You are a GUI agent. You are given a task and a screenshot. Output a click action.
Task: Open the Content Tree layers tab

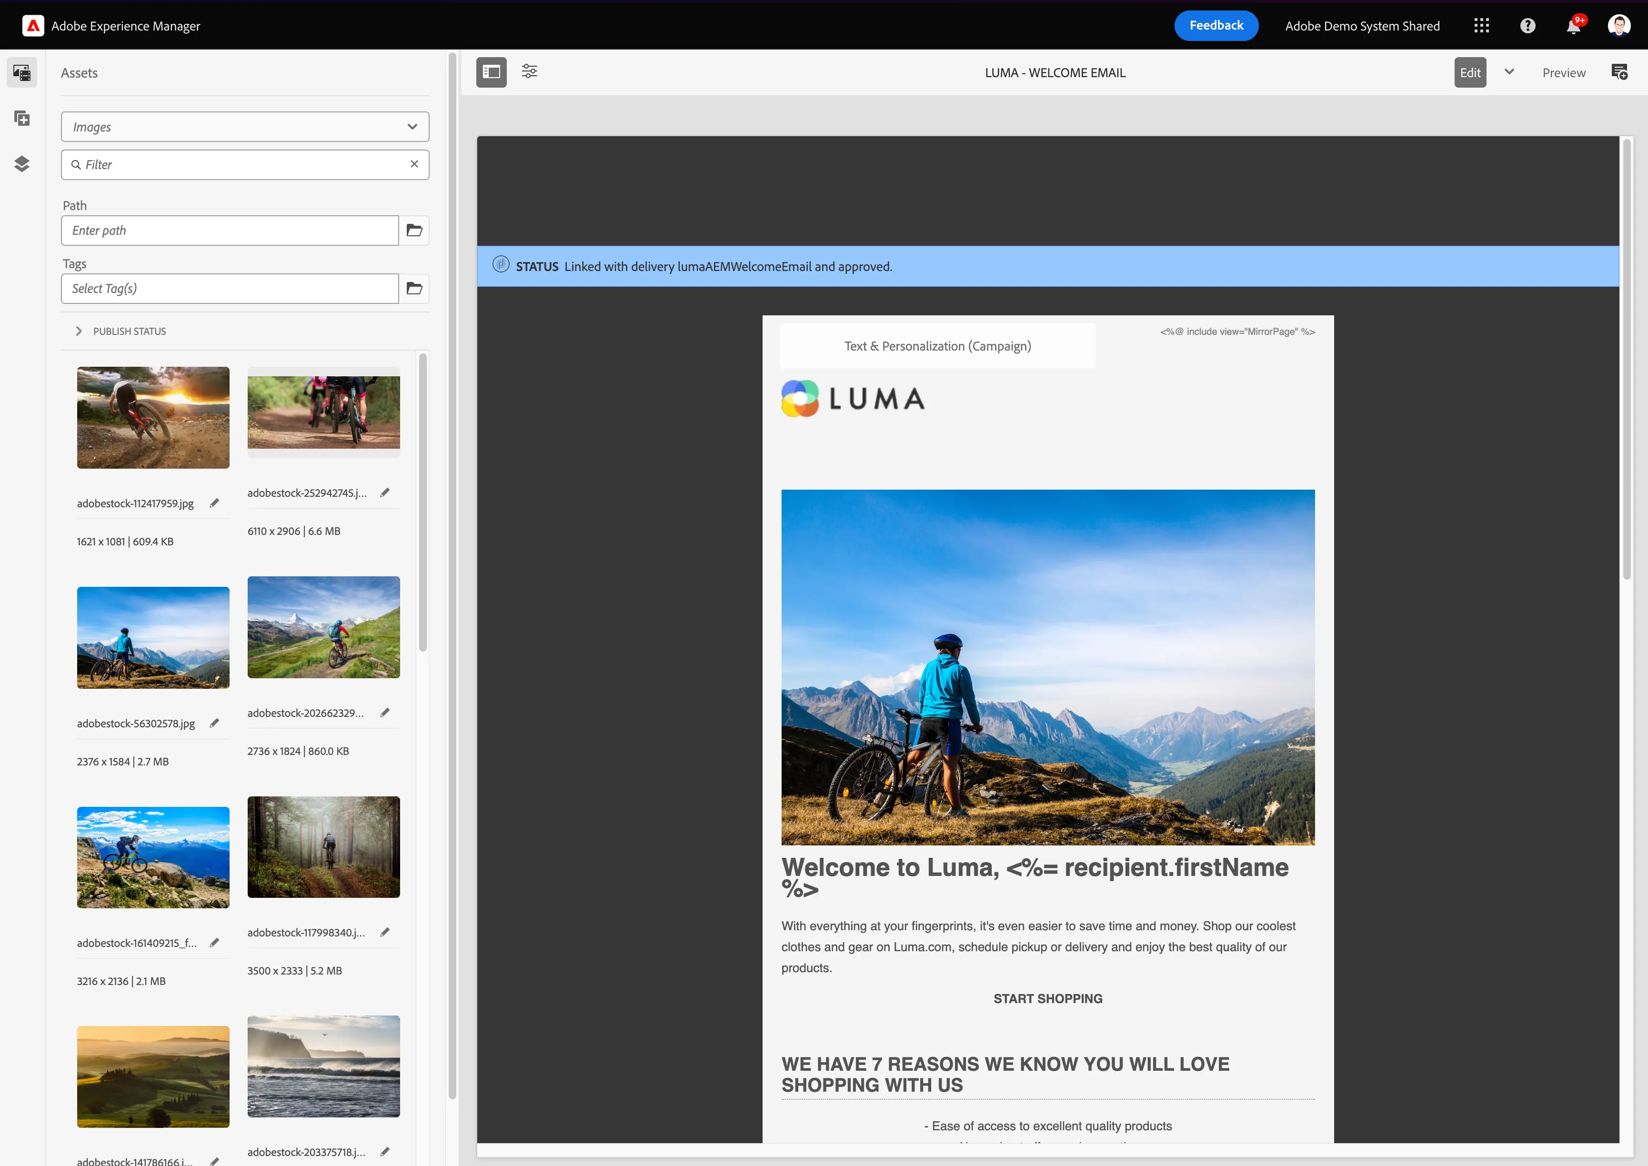pyautogui.click(x=22, y=164)
